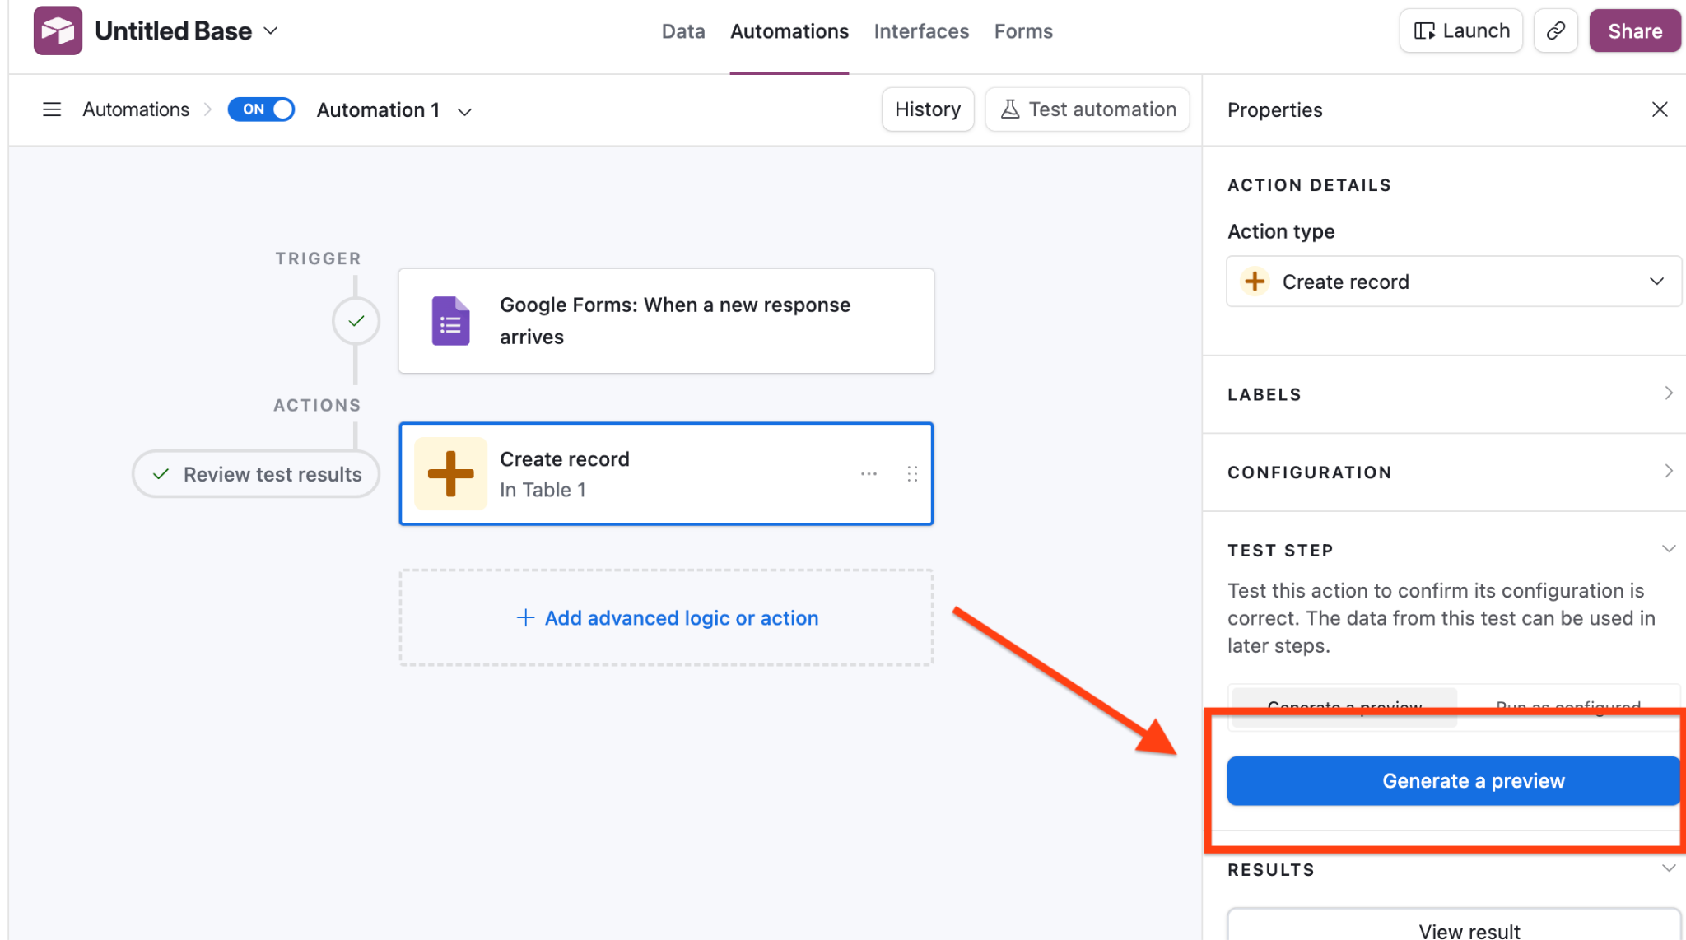Click the beaker icon on Test automation
Viewport: 1686px width, 940px height.
(1009, 109)
